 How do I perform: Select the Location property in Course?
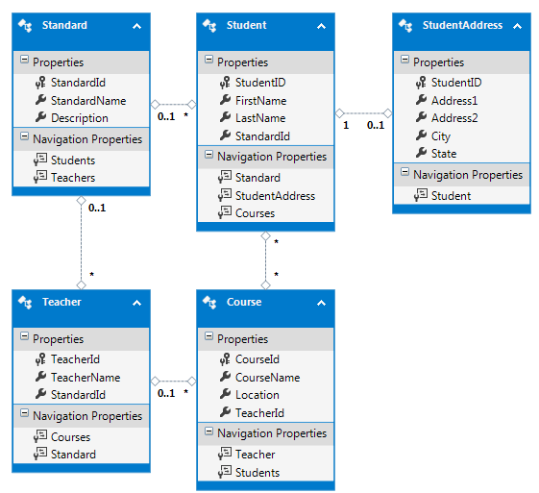pos(257,395)
